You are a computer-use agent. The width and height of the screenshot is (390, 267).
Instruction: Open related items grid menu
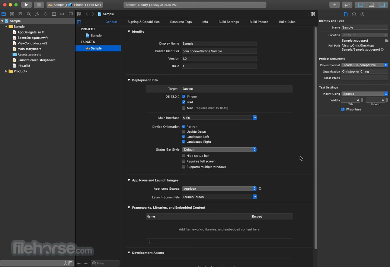coord(79,14)
